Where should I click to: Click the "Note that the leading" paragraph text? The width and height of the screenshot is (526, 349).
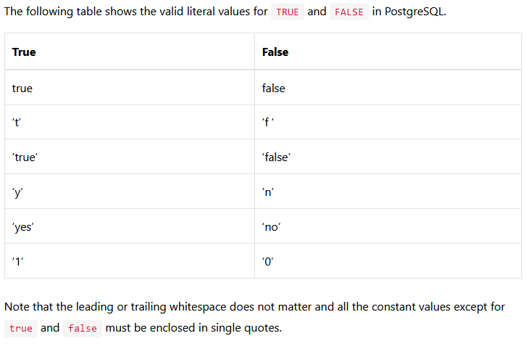point(254,307)
